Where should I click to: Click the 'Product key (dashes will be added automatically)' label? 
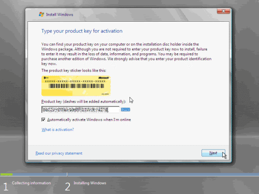[x=83, y=101]
